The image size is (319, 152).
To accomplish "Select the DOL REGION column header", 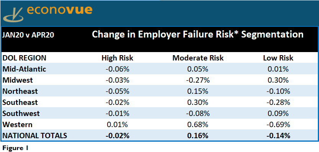I will point(25,58).
